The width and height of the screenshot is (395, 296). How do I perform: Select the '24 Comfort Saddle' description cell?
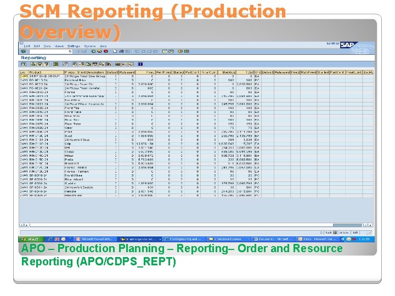(85, 187)
